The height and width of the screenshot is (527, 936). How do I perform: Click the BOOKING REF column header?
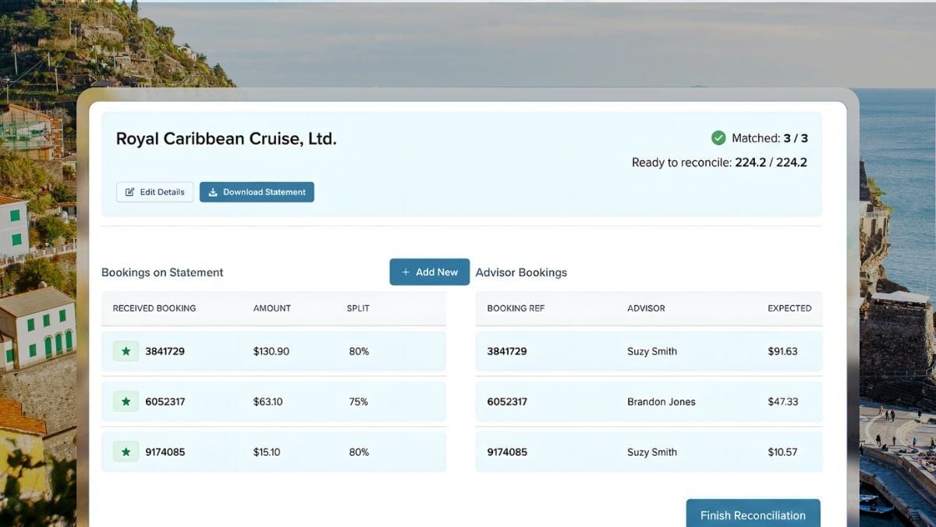(516, 308)
